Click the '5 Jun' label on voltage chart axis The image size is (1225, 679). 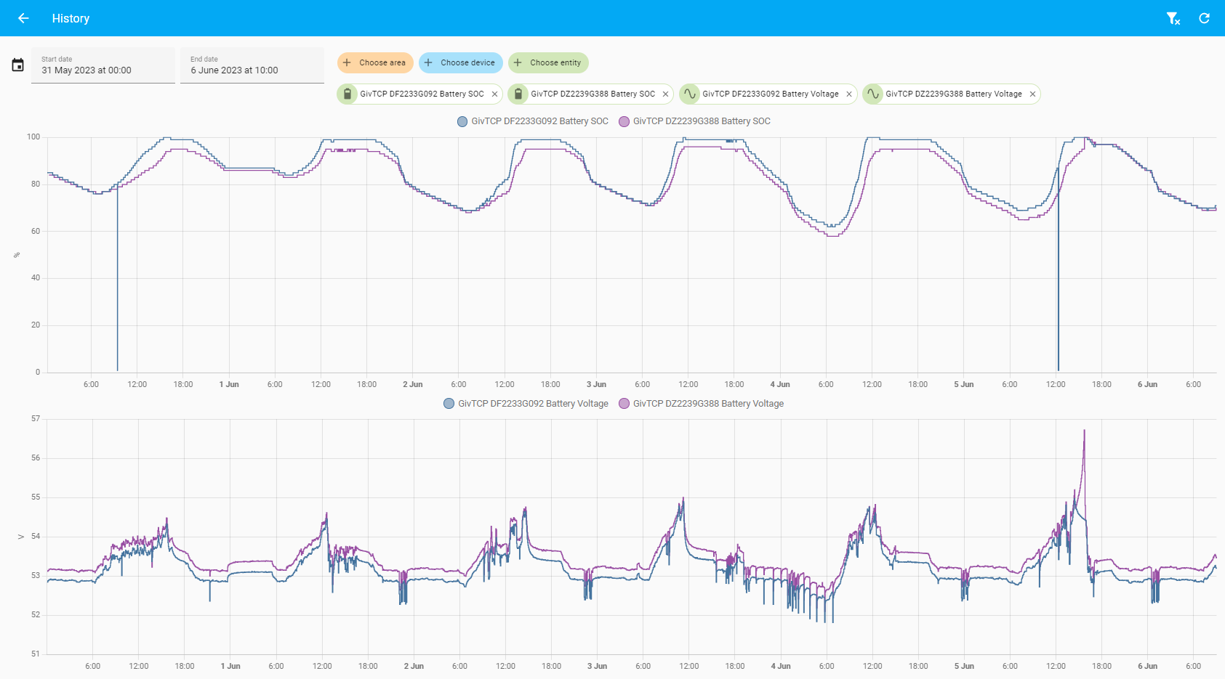(964, 666)
